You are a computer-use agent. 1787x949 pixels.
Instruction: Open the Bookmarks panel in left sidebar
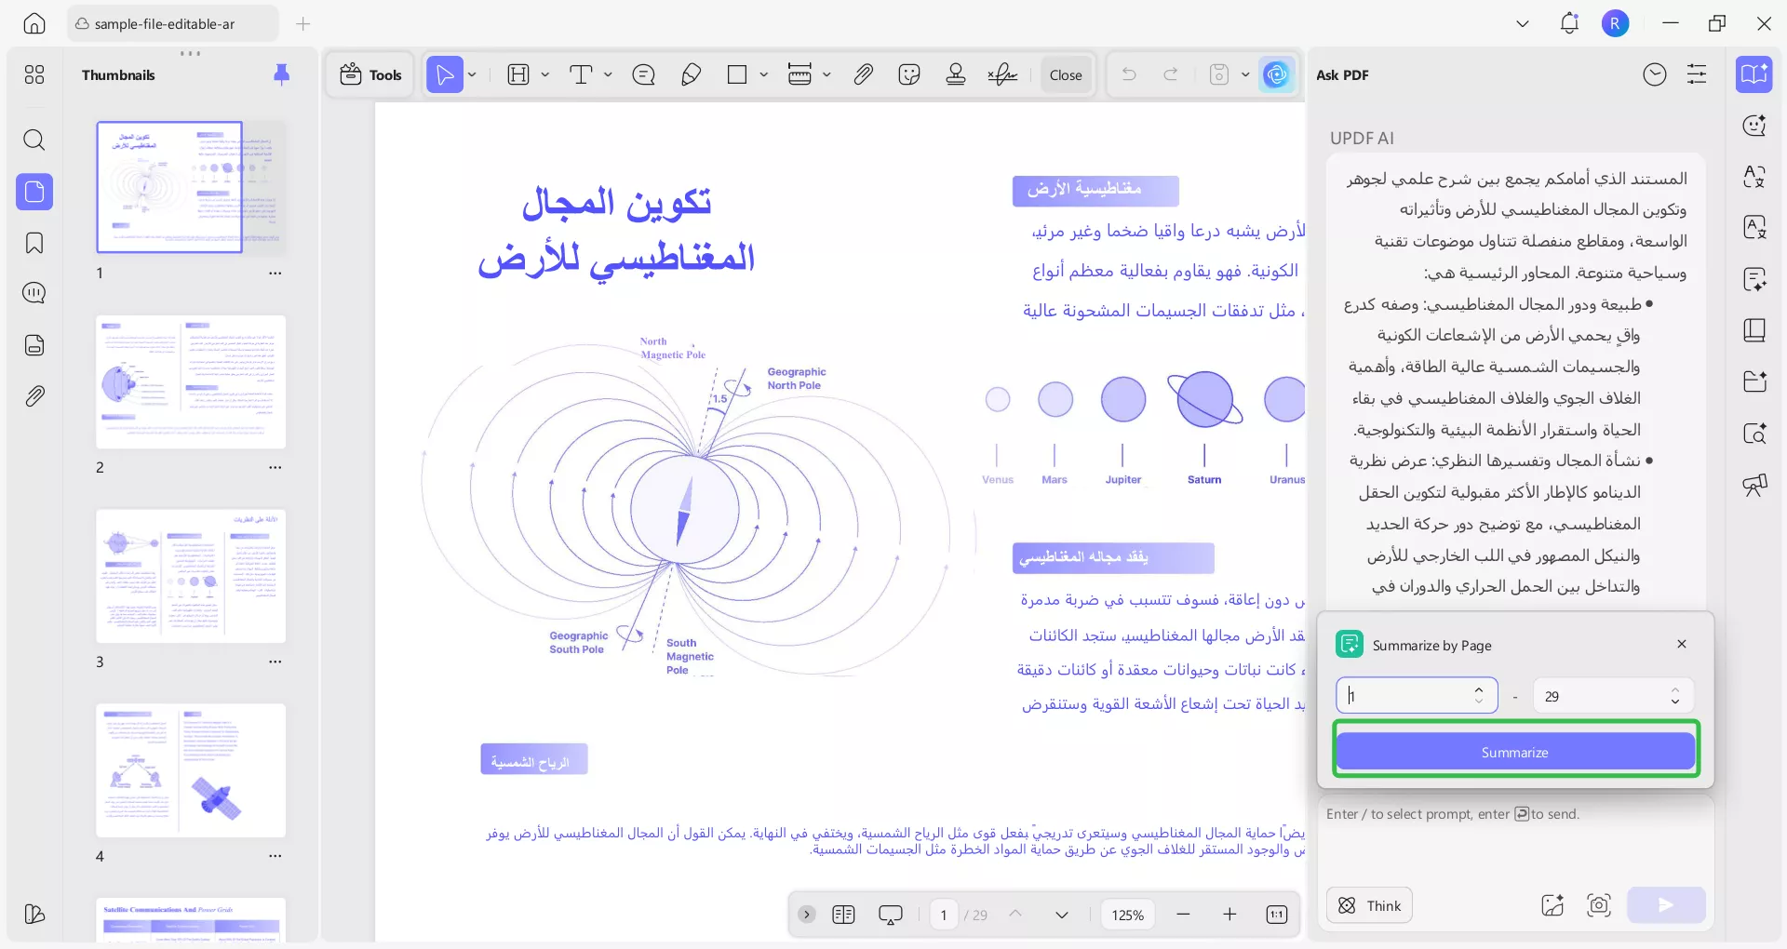(34, 243)
